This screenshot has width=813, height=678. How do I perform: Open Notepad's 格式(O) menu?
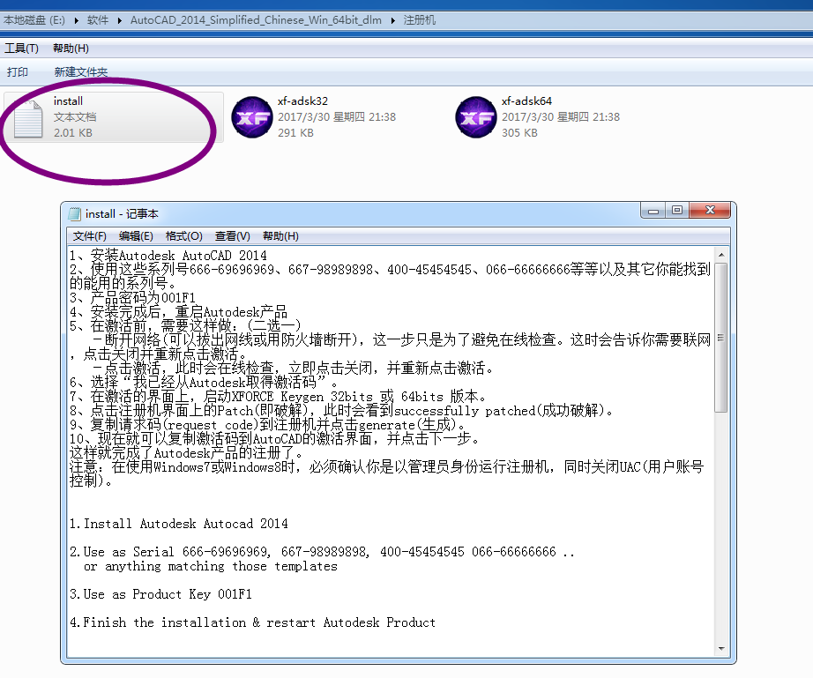click(183, 236)
